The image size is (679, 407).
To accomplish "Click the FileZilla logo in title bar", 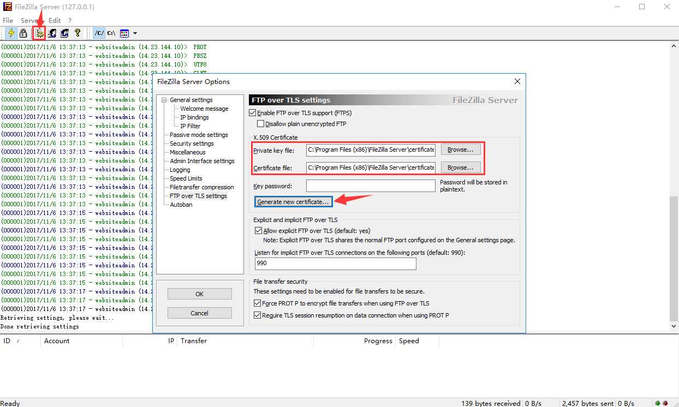I will pos(8,7).
